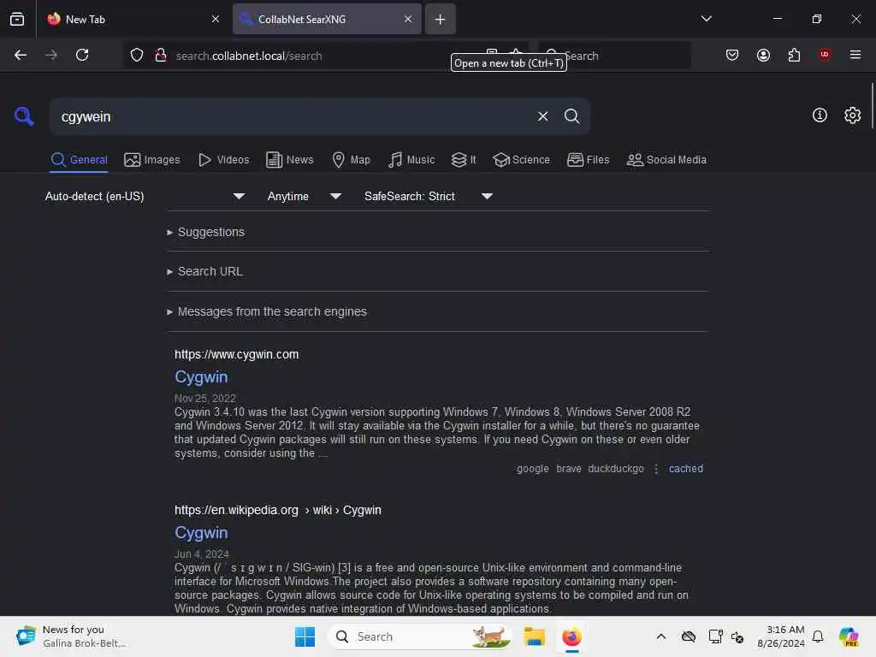Open the Save to Pocket icon
Viewport: 876px width, 657px height.
(732, 55)
